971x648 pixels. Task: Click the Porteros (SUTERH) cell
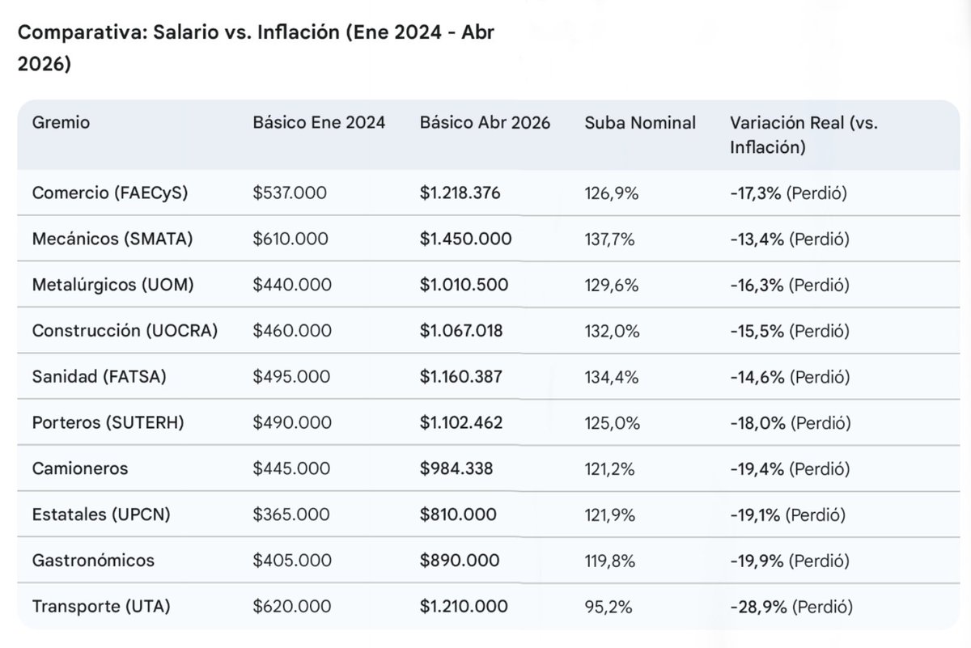(x=108, y=423)
